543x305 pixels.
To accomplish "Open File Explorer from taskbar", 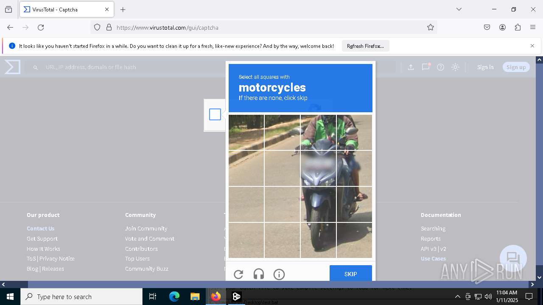I will pos(195,297).
